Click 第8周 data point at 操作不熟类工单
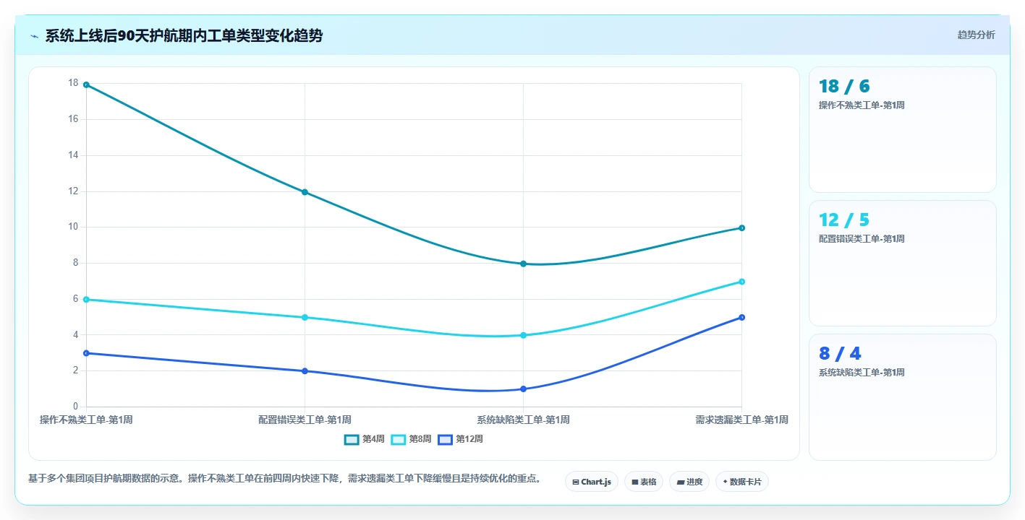The width and height of the screenshot is (1025, 520). coord(86,300)
